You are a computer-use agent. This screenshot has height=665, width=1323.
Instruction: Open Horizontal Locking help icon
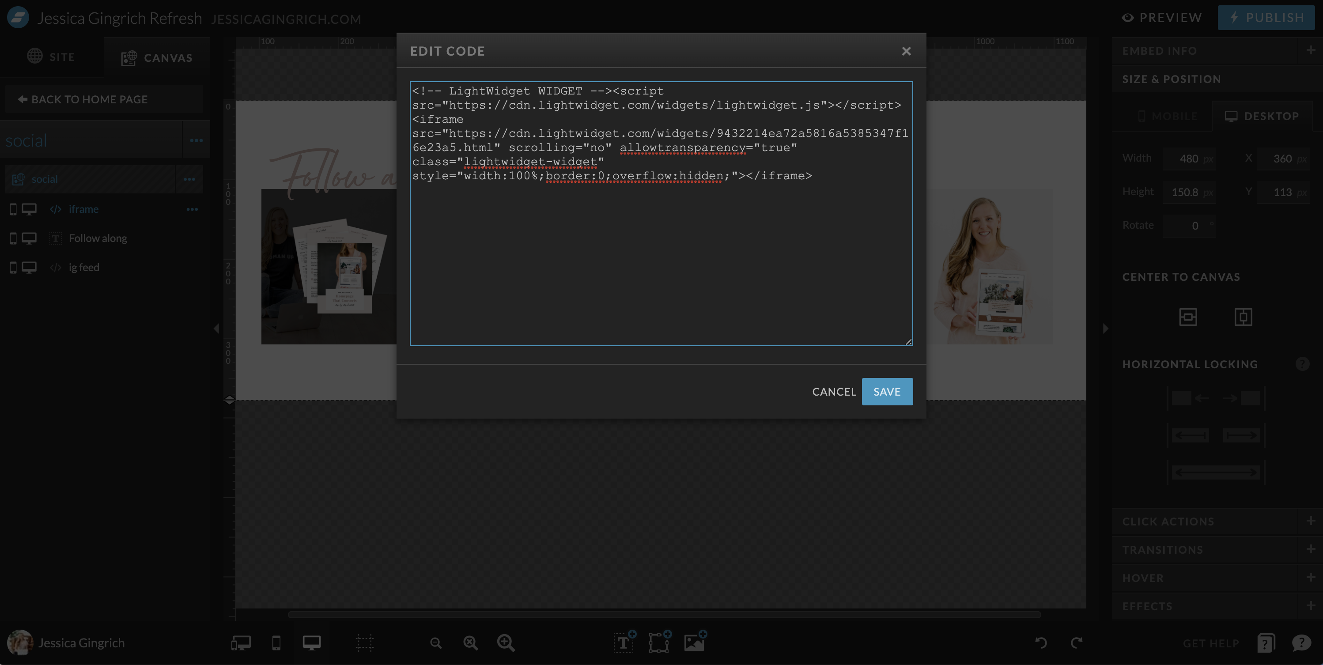[1302, 364]
